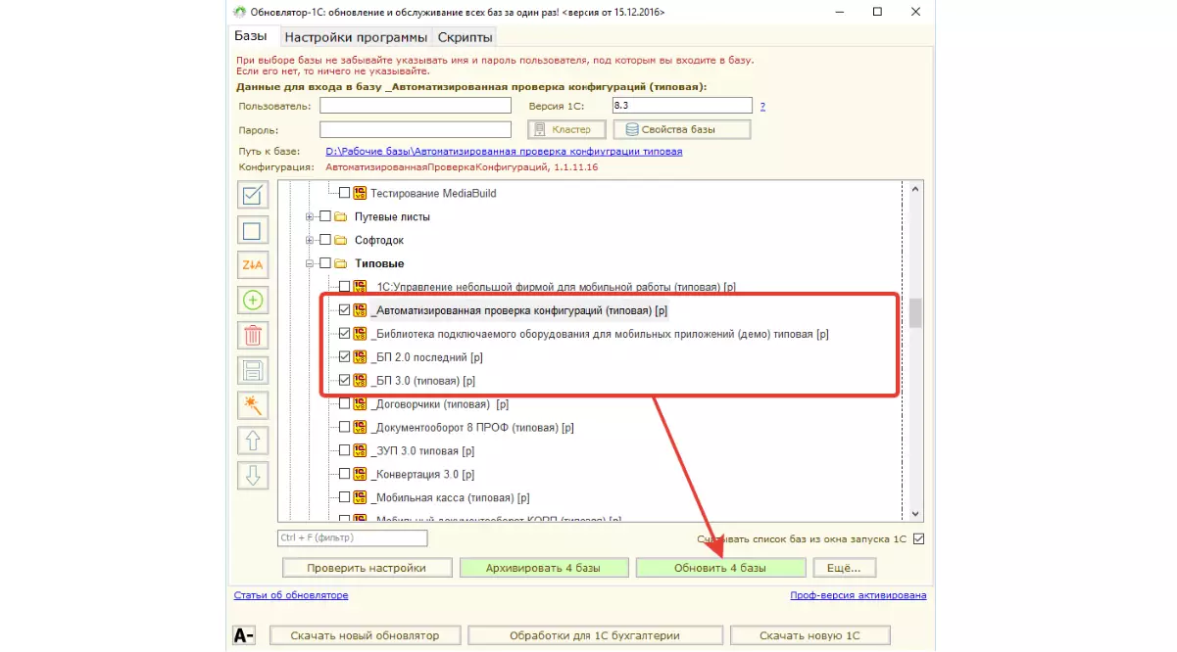
Task: Uncheck _Библиотека подключаемого оборудования checkbox
Action: (x=344, y=334)
